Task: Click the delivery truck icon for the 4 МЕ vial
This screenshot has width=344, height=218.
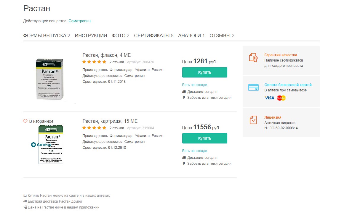Action: tap(184, 92)
